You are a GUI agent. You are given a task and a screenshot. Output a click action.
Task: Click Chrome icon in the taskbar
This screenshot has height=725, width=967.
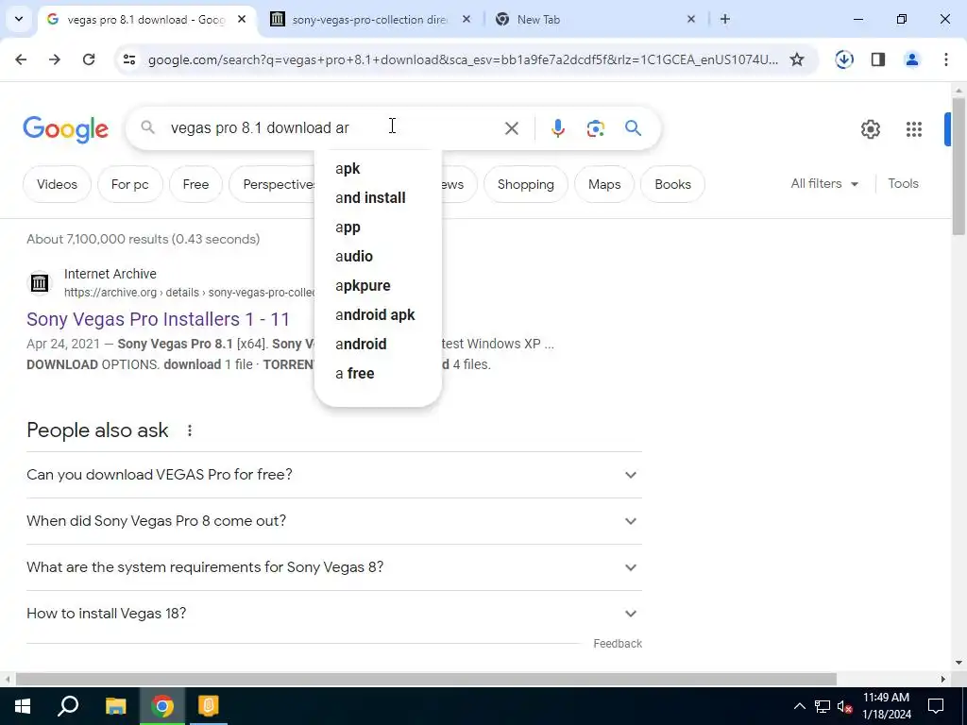pyautogui.click(x=162, y=706)
